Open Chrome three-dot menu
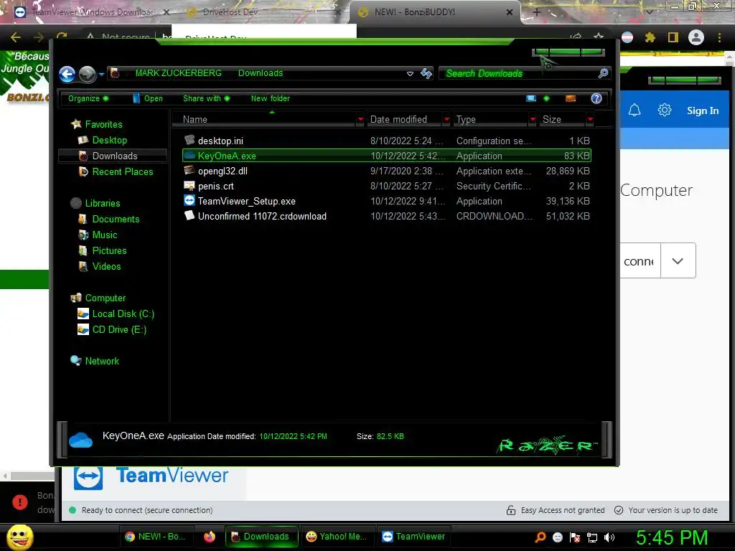This screenshot has height=551, width=735. (719, 37)
